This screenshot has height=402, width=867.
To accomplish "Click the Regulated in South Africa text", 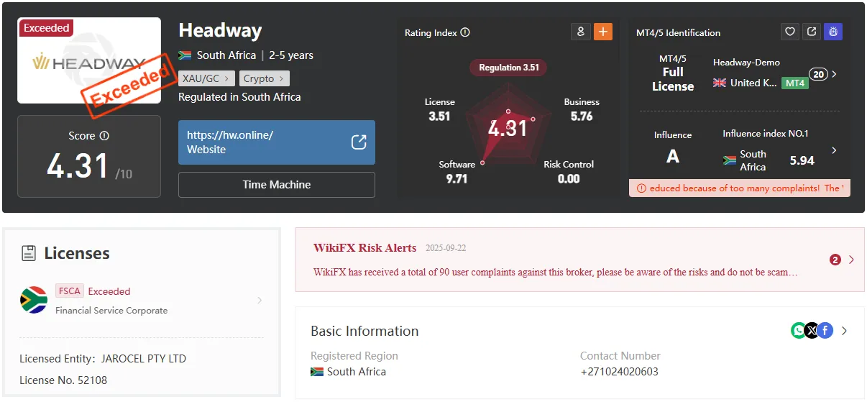I will [x=239, y=97].
